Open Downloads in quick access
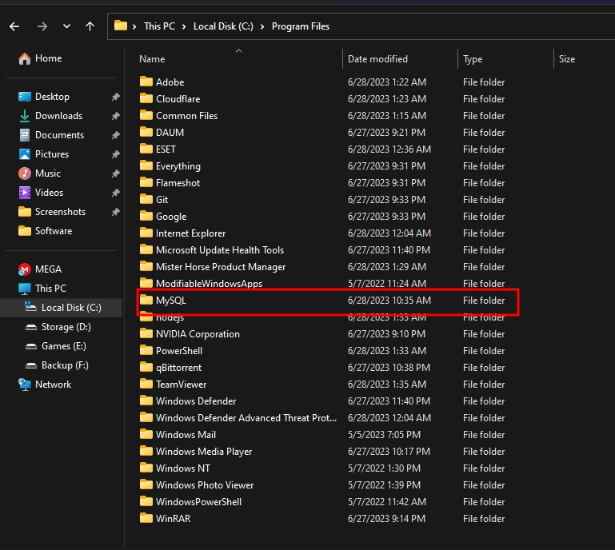 [x=50, y=116]
